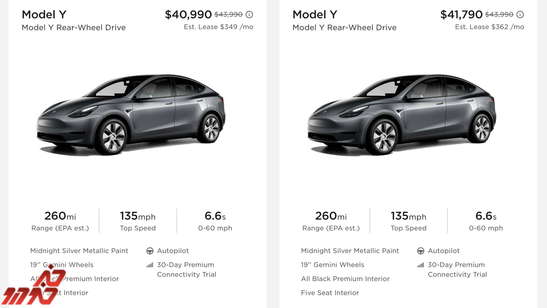Click connectivity signal bars icon on left card

tap(150, 265)
